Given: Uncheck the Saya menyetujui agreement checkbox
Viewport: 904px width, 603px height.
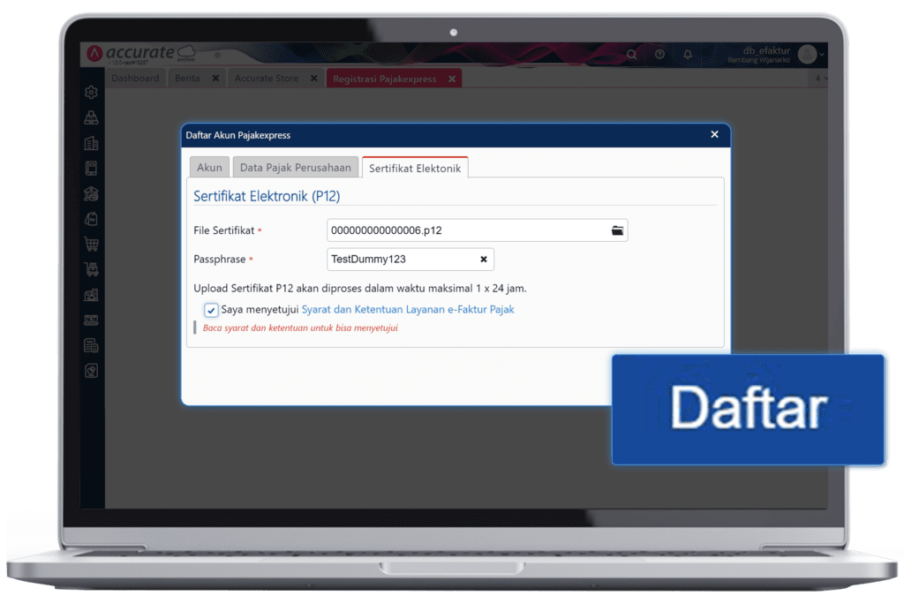Looking at the screenshot, I should pyautogui.click(x=211, y=310).
